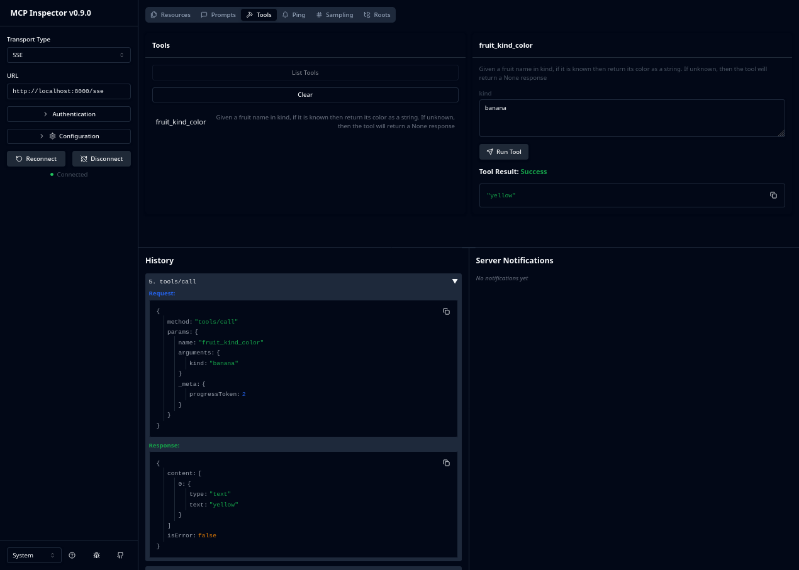Click the Server Notifications heading

click(515, 261)
